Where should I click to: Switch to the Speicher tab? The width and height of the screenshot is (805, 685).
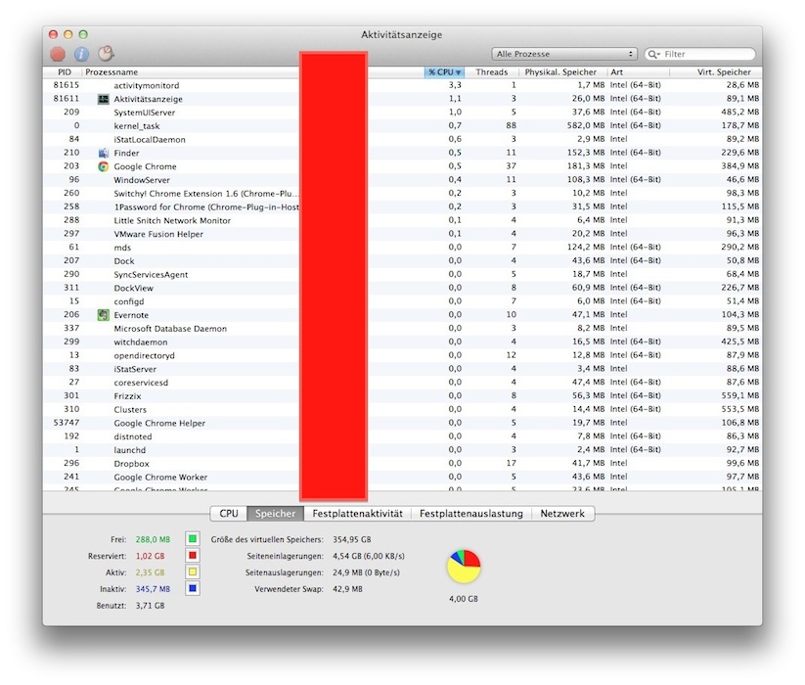pyautogui.click(x=276, y=514)
